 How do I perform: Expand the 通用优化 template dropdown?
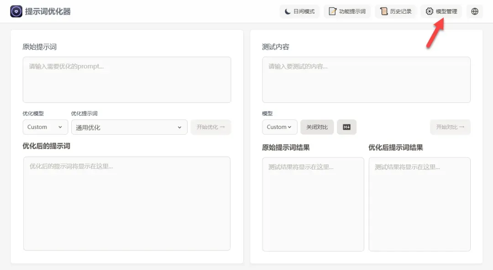click(x=129, y=127)
